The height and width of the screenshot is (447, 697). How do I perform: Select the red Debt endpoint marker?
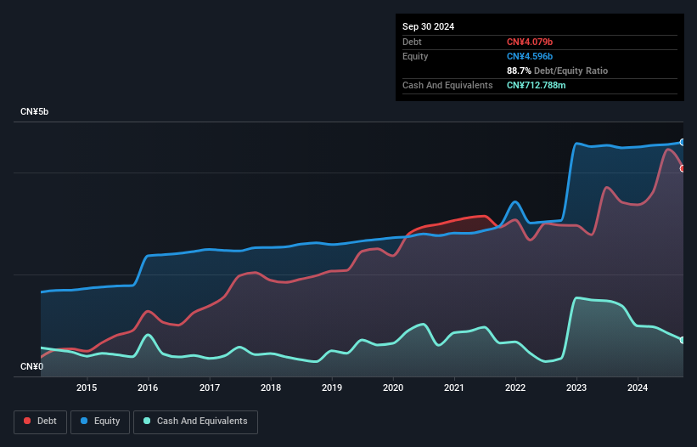pos(683,168)
